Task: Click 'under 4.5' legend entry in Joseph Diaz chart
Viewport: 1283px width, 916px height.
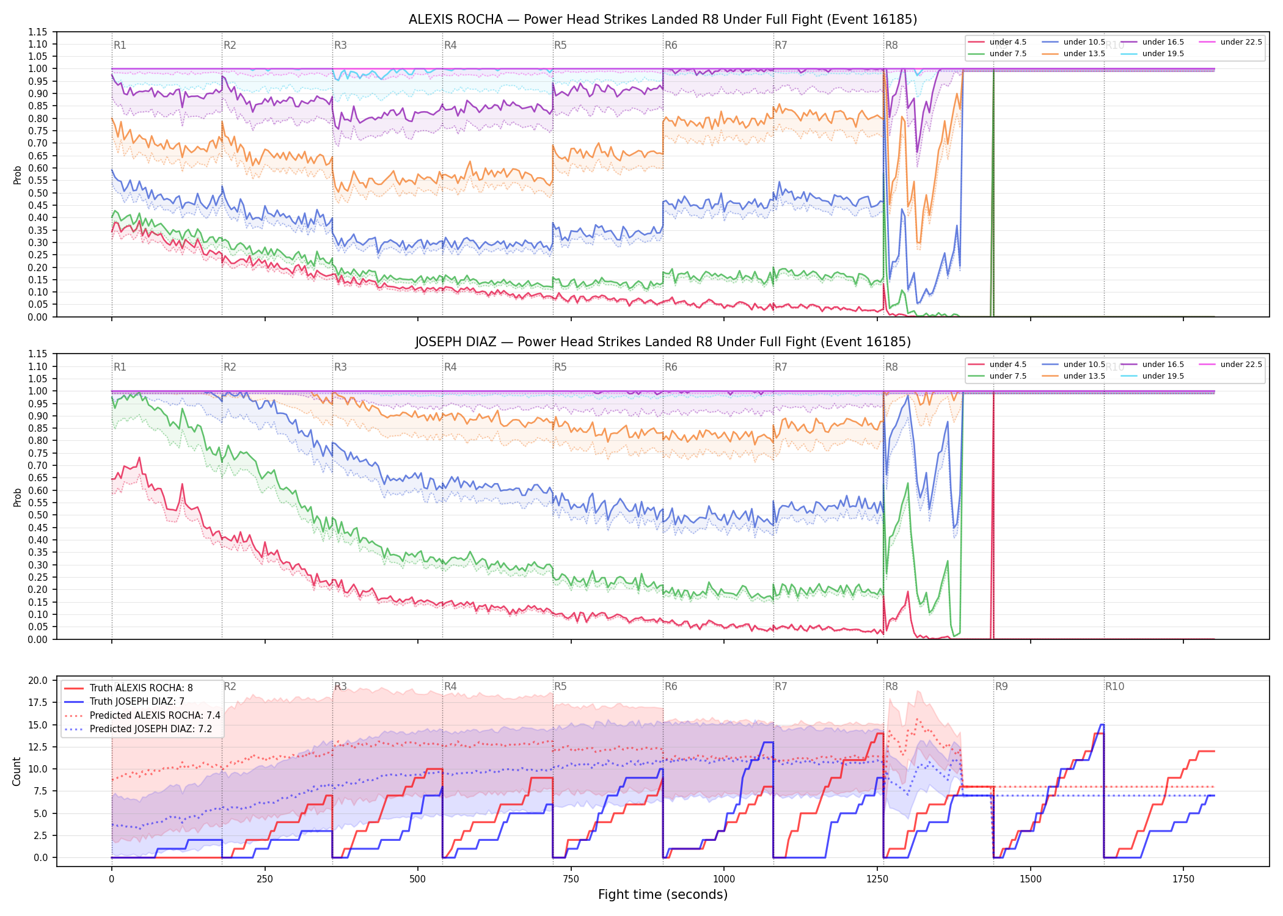Action: point(997,365)
